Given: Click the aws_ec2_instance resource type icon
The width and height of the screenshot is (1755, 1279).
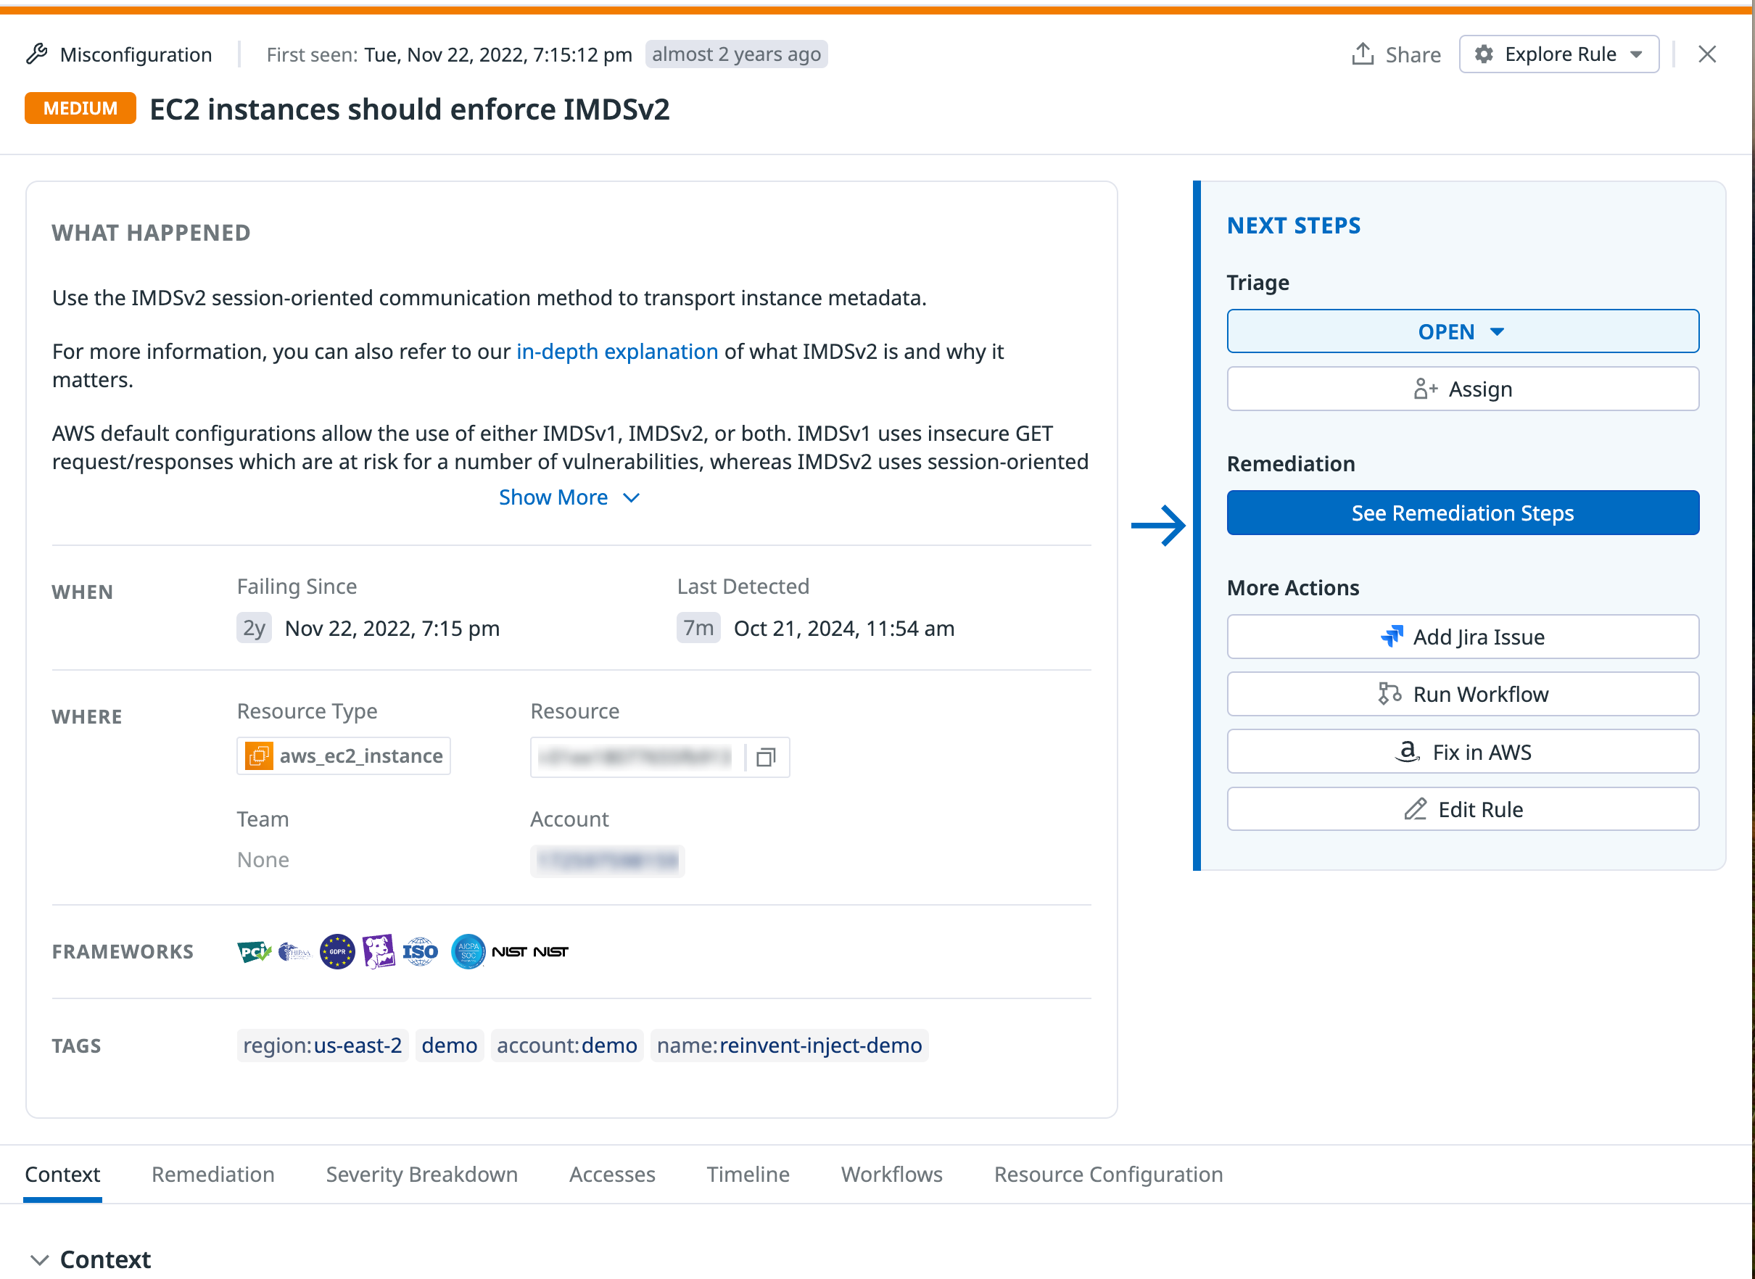Looking at the screenshot, I should (260, 756).
